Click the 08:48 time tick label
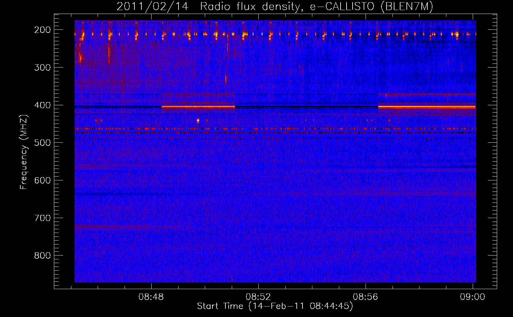The height and width of the screenshot is (317, 513). click(151, 297)
